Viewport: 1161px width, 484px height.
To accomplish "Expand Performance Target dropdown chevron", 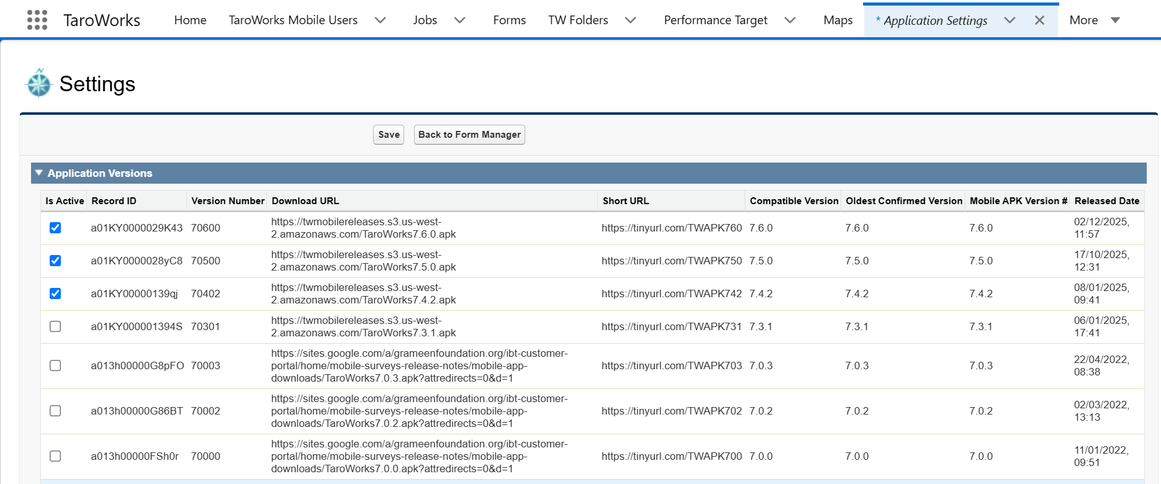I will [x=790, y=20].
